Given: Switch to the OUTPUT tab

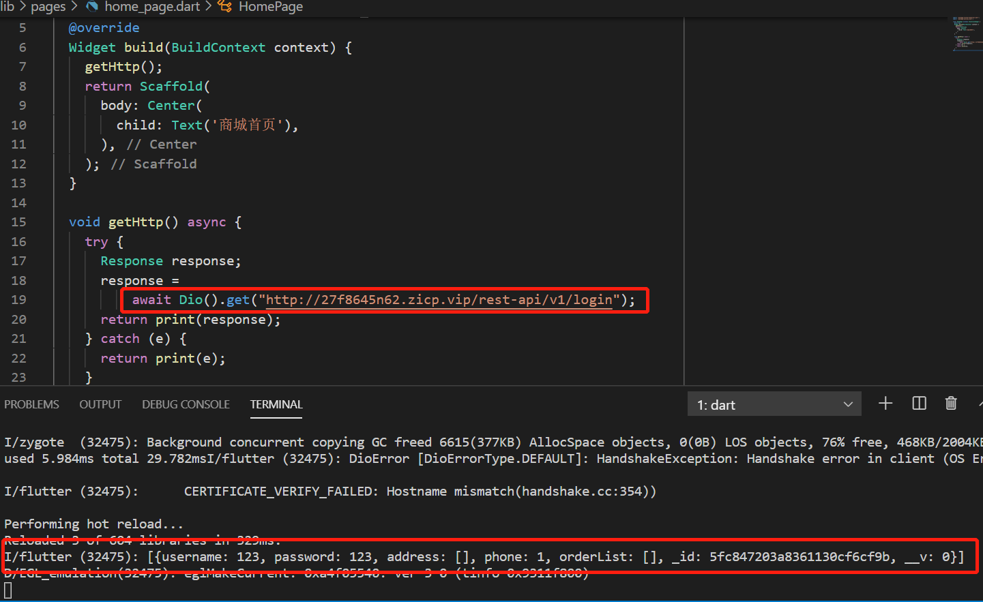Looking at the screenshot, I should [100, 404].
